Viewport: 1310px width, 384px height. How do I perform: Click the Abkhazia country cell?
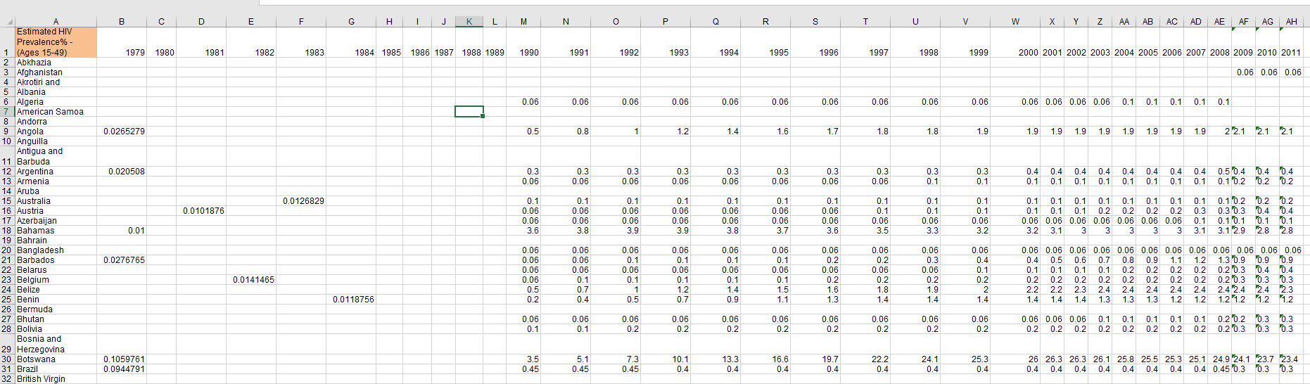coord(56,63)
